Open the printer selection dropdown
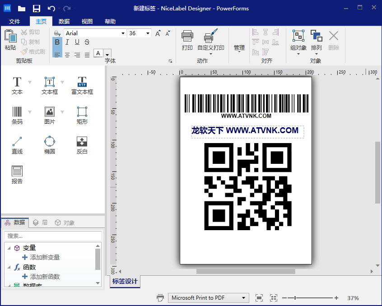The width and height of the screenshot is (382, 306). point(244,298)
